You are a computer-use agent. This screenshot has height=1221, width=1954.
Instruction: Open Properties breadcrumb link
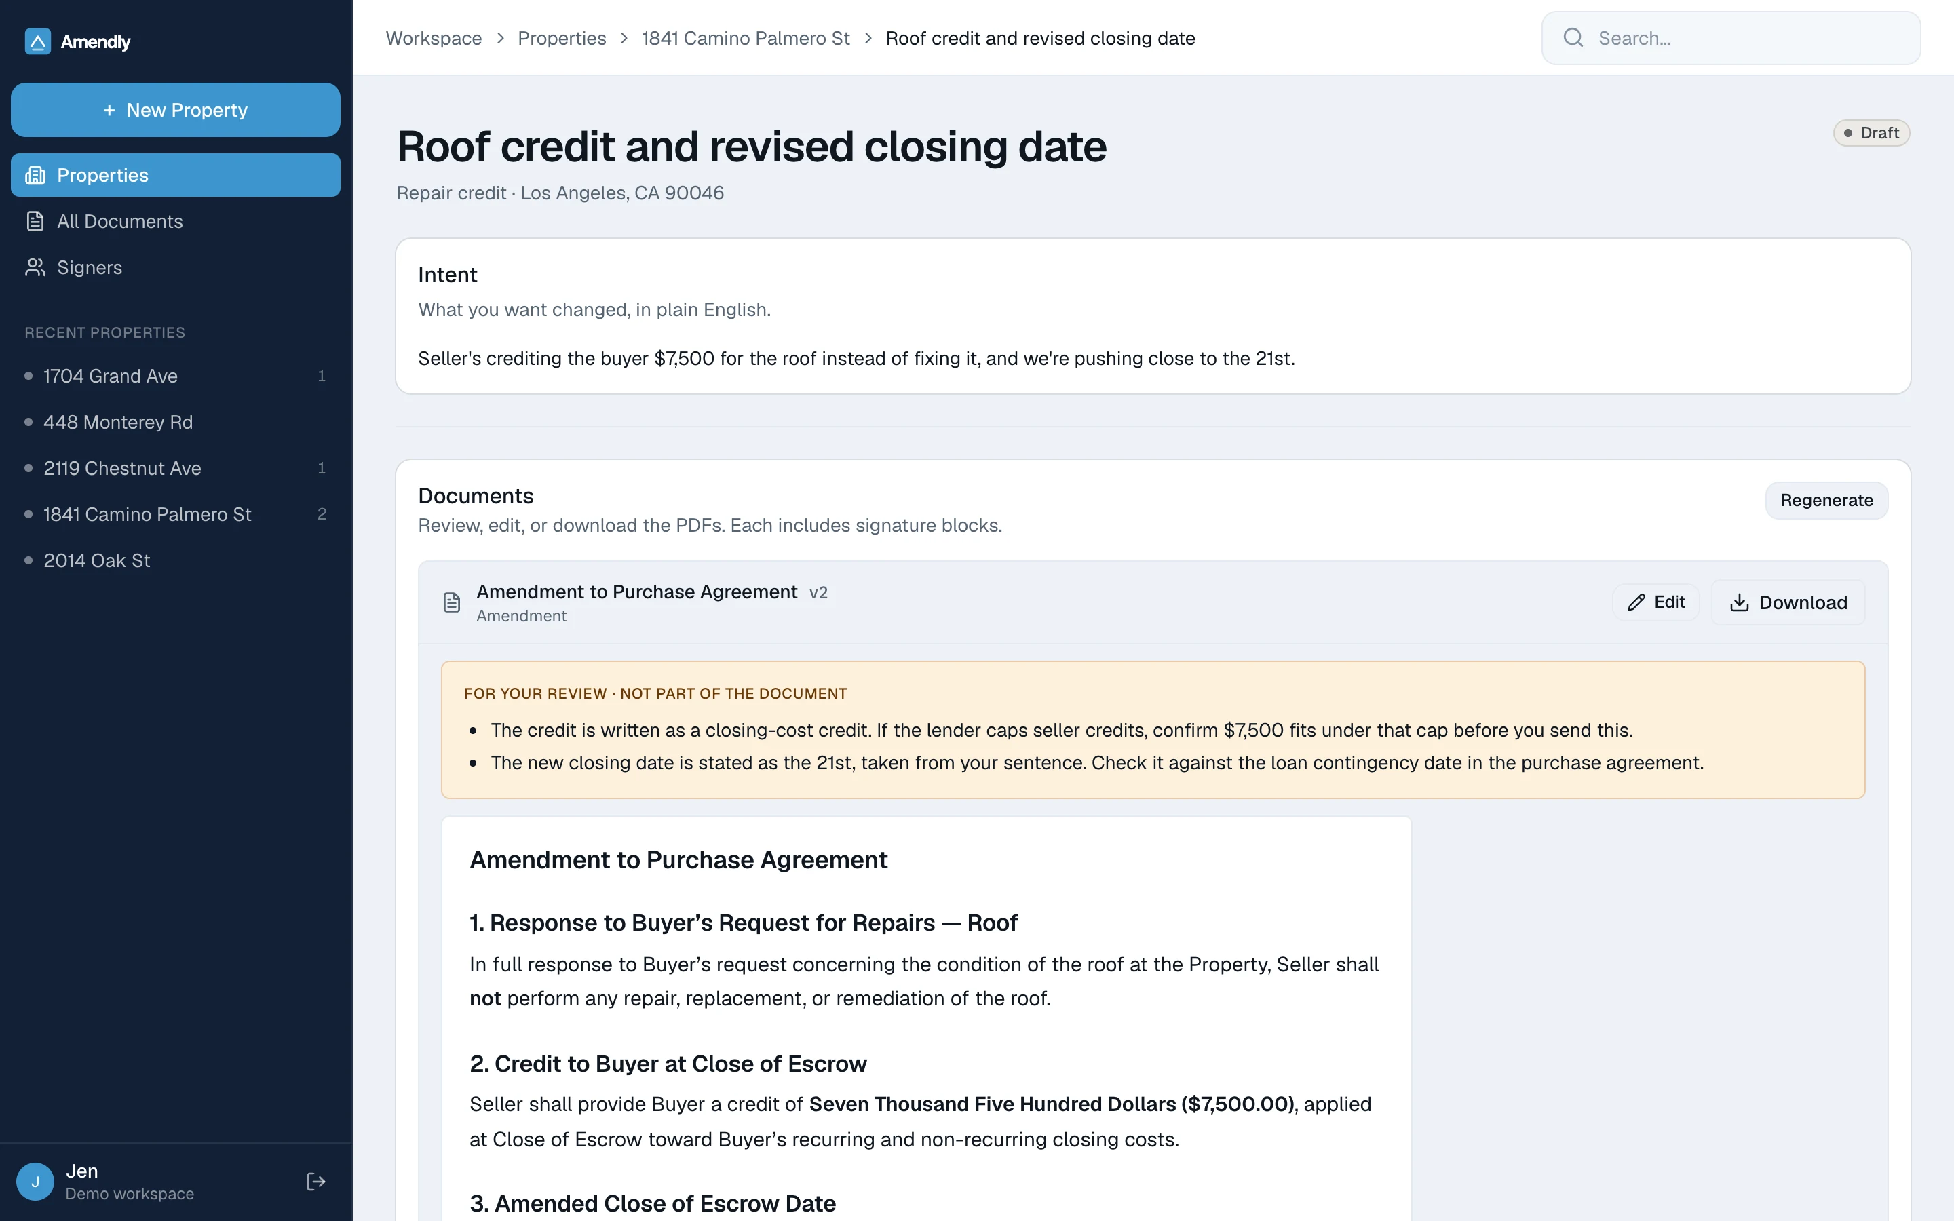coord(561,38)
